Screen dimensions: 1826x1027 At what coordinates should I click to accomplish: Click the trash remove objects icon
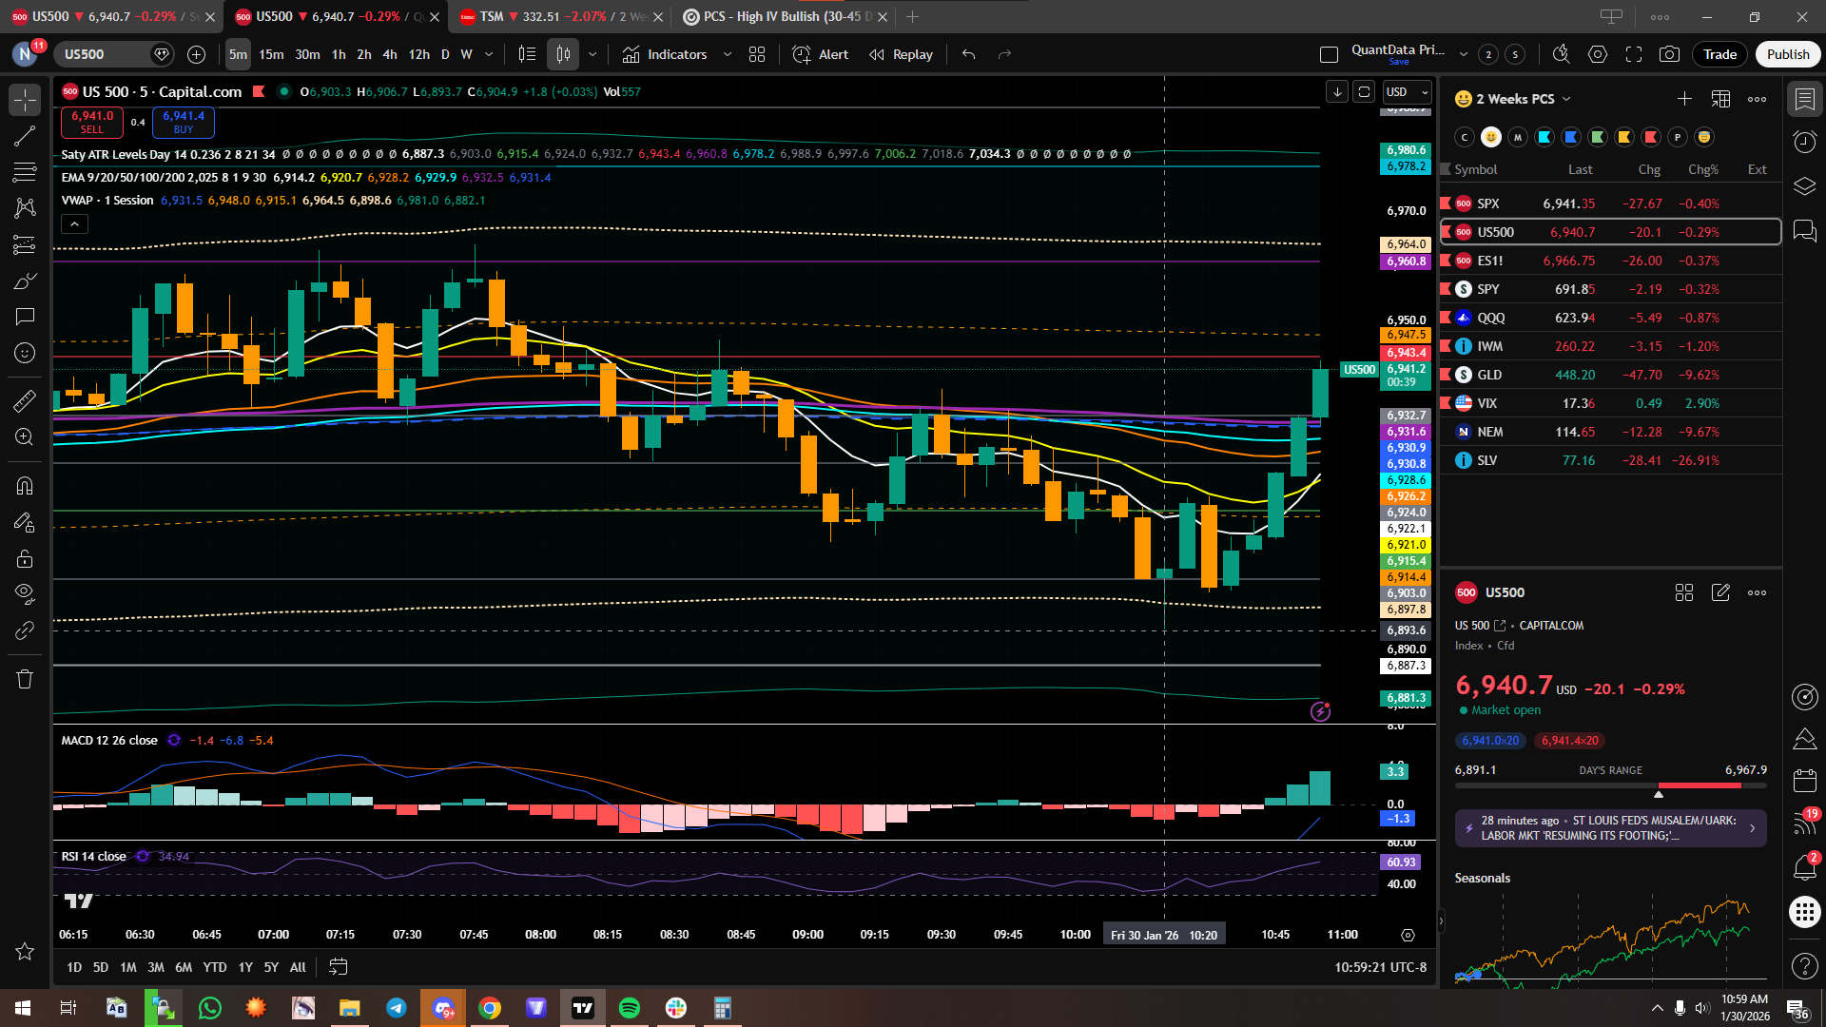(x=25, y=679)
